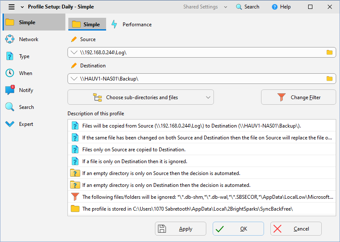Viewport: 340px width, 242px height.
Task: Open the Shared Settings dropdown
Action: tap(205, 7)
